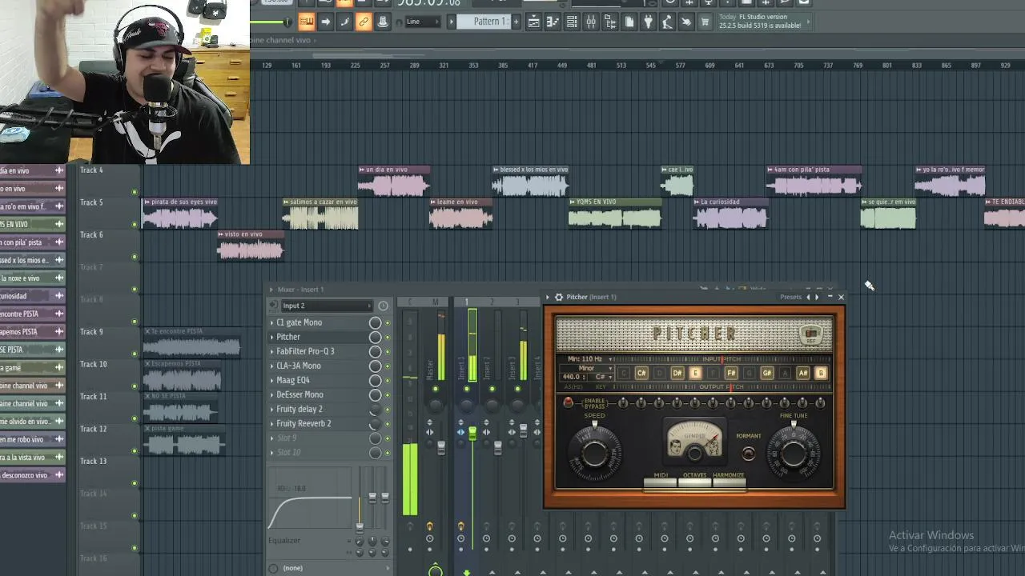Toggle FabFilter Pro-Q 3 slot enable LED
This screenshot has height=576, width=1025.
point(388,352)
